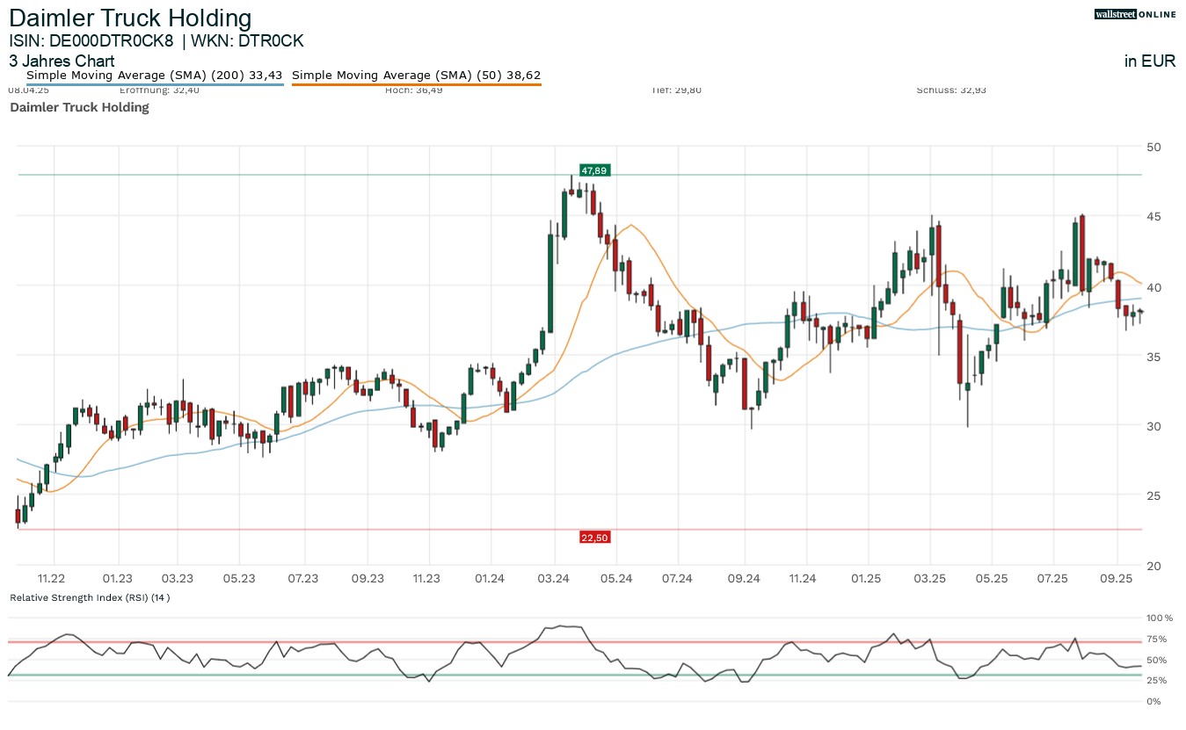The height and width of the screenshot is (730, 1186).
Task: Click the RSI 100 % axis label
Action: coord(1161,618)
